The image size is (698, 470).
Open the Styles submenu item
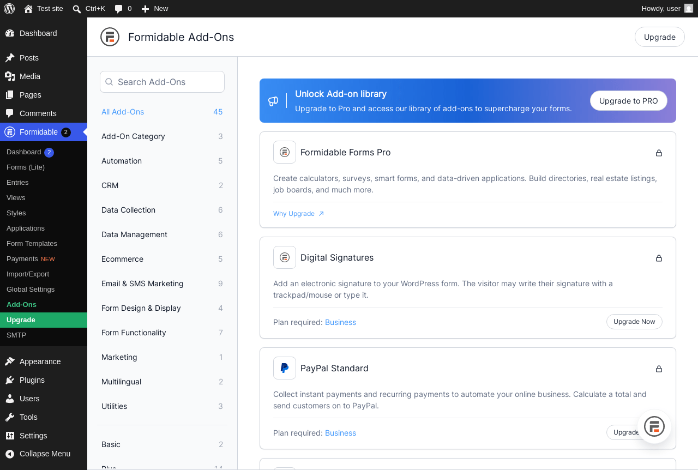point(44,213)
